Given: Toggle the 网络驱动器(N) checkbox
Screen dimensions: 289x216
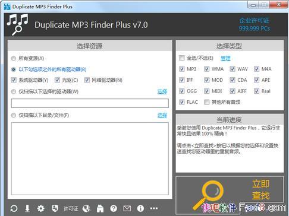Looking at the screenshot, I should (87, 80).
